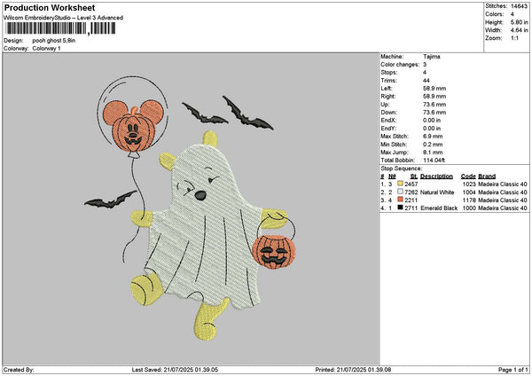Viewport: 532px width, 376px height.
Task: Select the height value "5.80 in"
Action: 519,22
